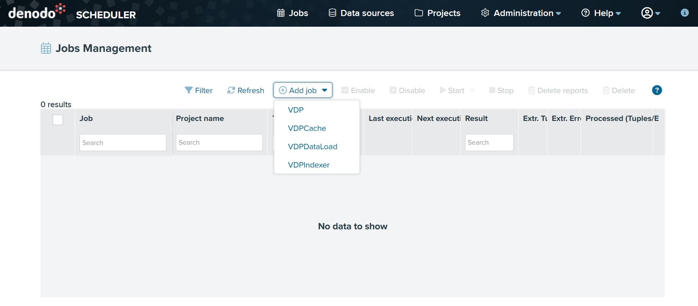
Task: Click the Jobs Management calendar icon
Action: [46, 48]
